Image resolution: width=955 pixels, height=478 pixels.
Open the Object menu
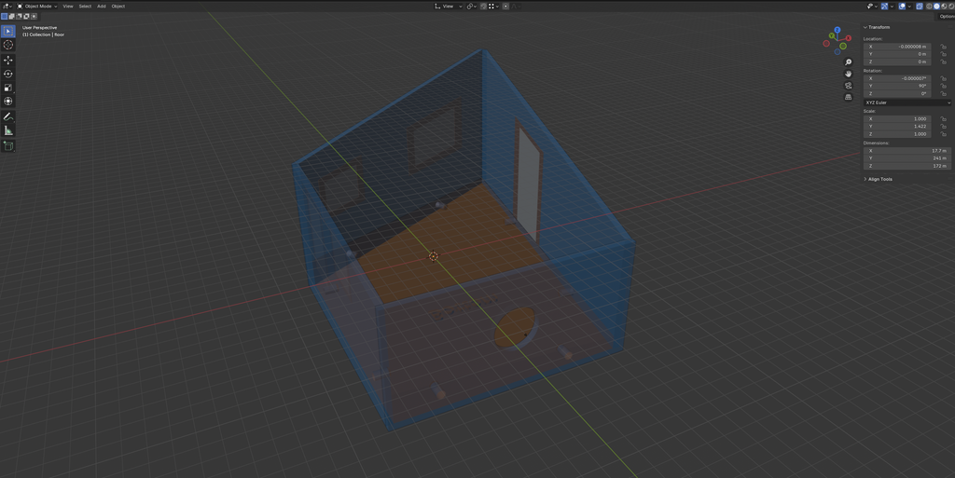point(118,7)
